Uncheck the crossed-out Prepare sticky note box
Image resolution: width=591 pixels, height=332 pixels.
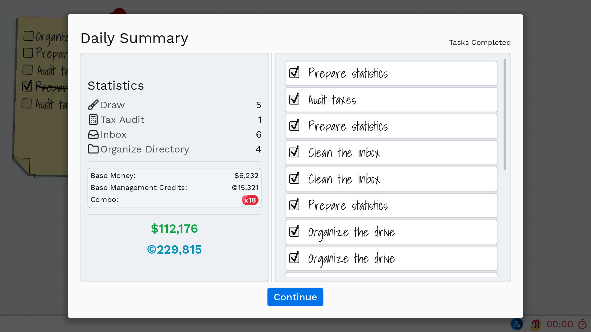click(27, 86)
